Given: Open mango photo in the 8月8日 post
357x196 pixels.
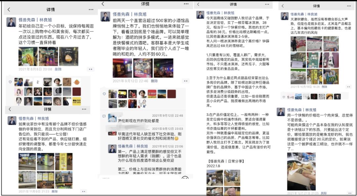Looking at the screenshot, I should tap(28, 56).
